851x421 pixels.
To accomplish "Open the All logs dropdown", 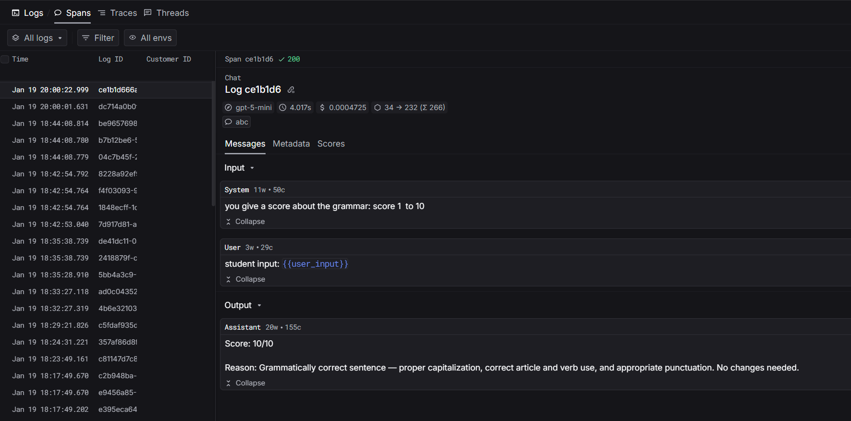I will (37, 38).
